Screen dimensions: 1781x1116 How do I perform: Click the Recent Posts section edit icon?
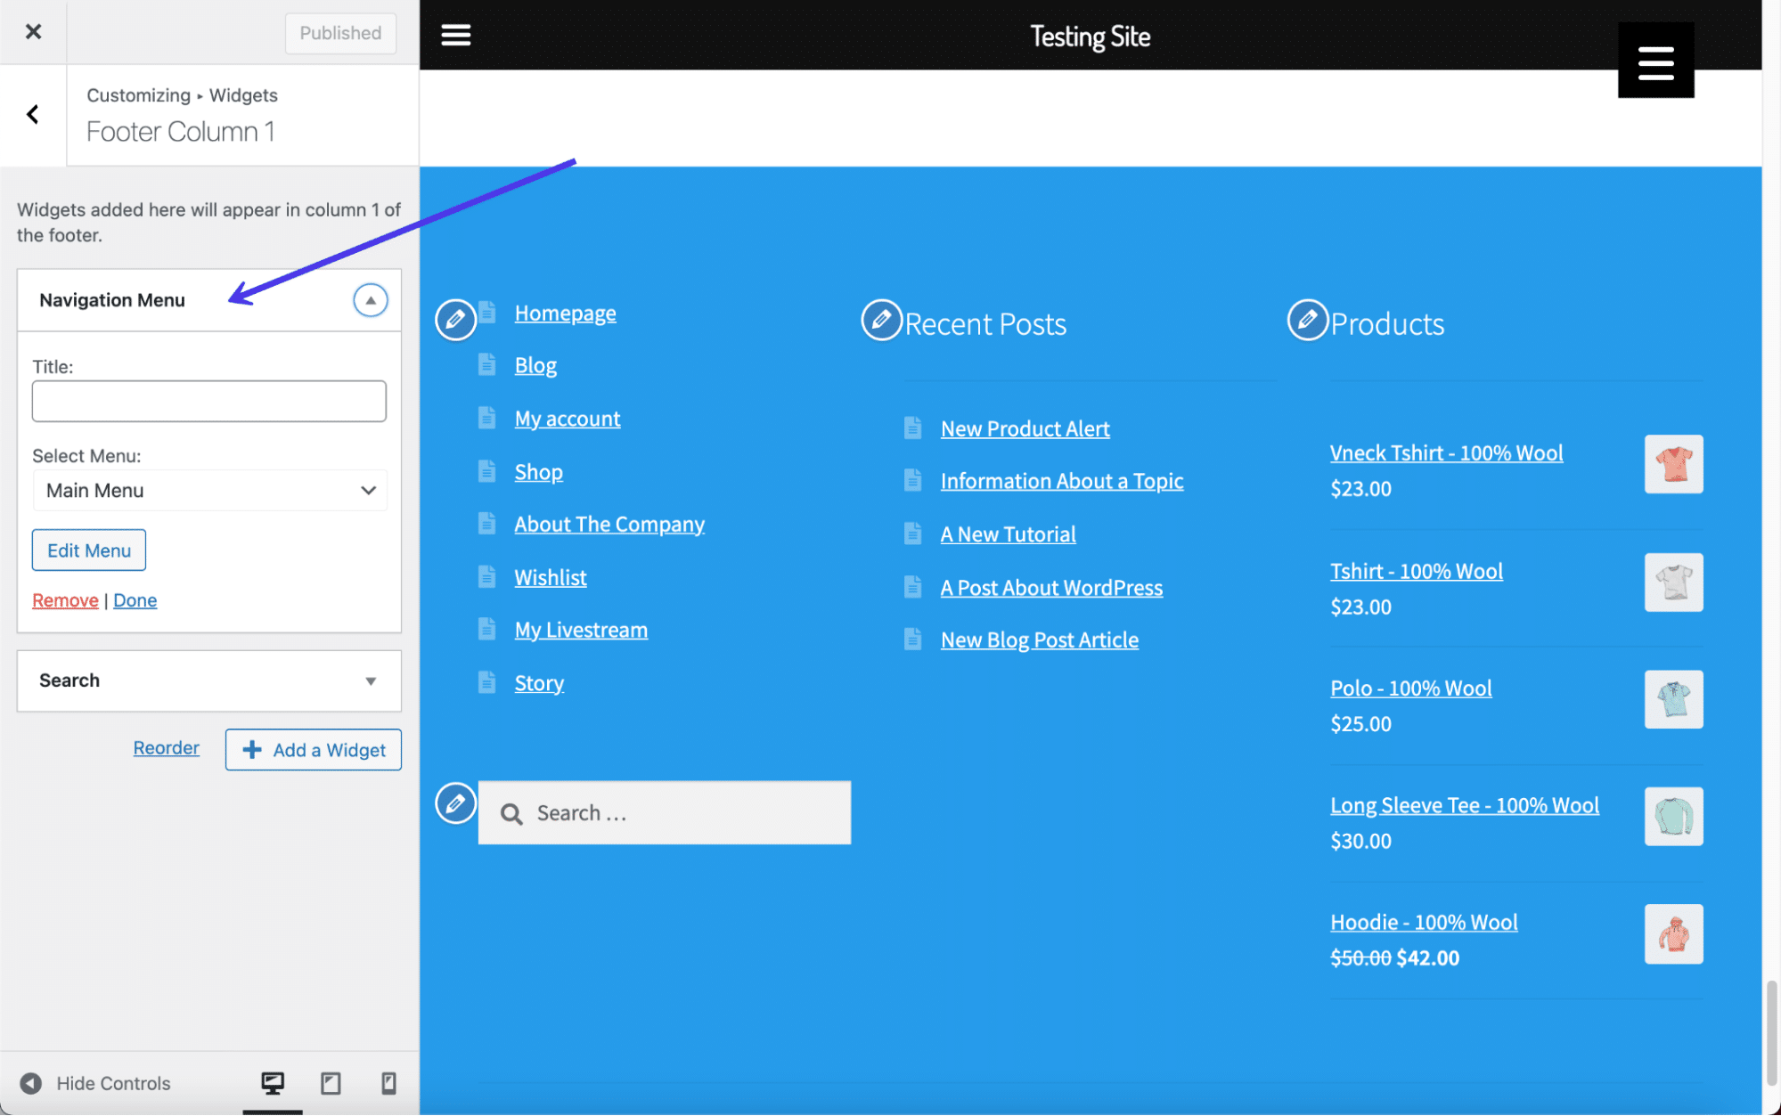click(882, 320)
